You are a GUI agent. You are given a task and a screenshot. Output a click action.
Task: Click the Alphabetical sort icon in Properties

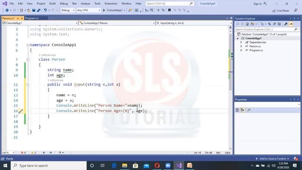(243, 110)
